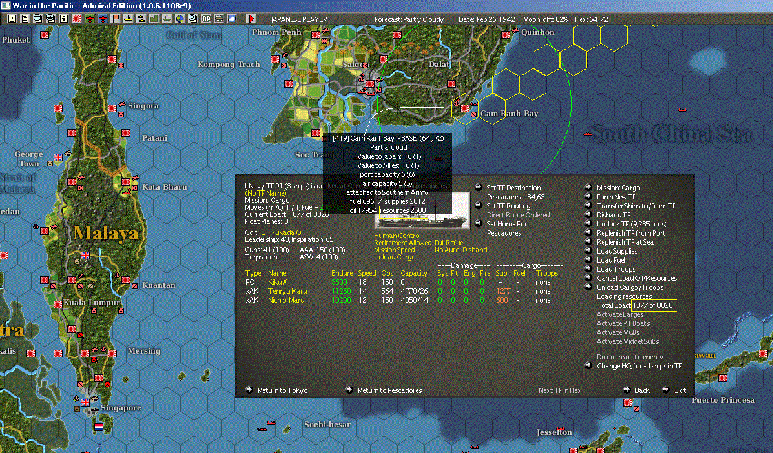Screen dimensions: 773x453
Task: Click the cloud weather toolbar icon
Action: point(232,19)
